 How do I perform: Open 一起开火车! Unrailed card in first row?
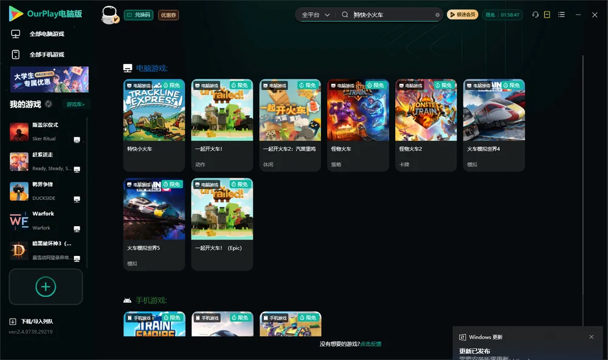tap(222, 125)
